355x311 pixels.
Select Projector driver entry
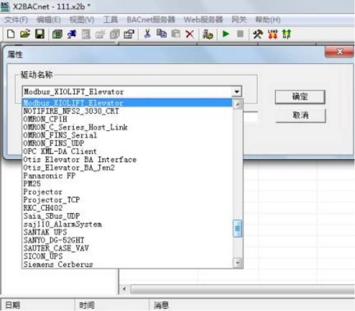coord(127,192)
